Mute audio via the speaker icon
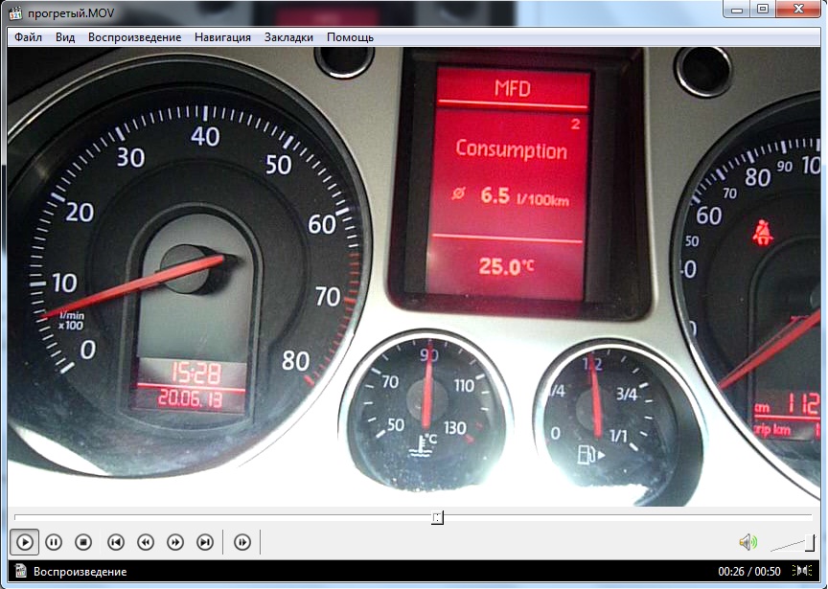This screenshot has height=589, width=828. [747, 542]
